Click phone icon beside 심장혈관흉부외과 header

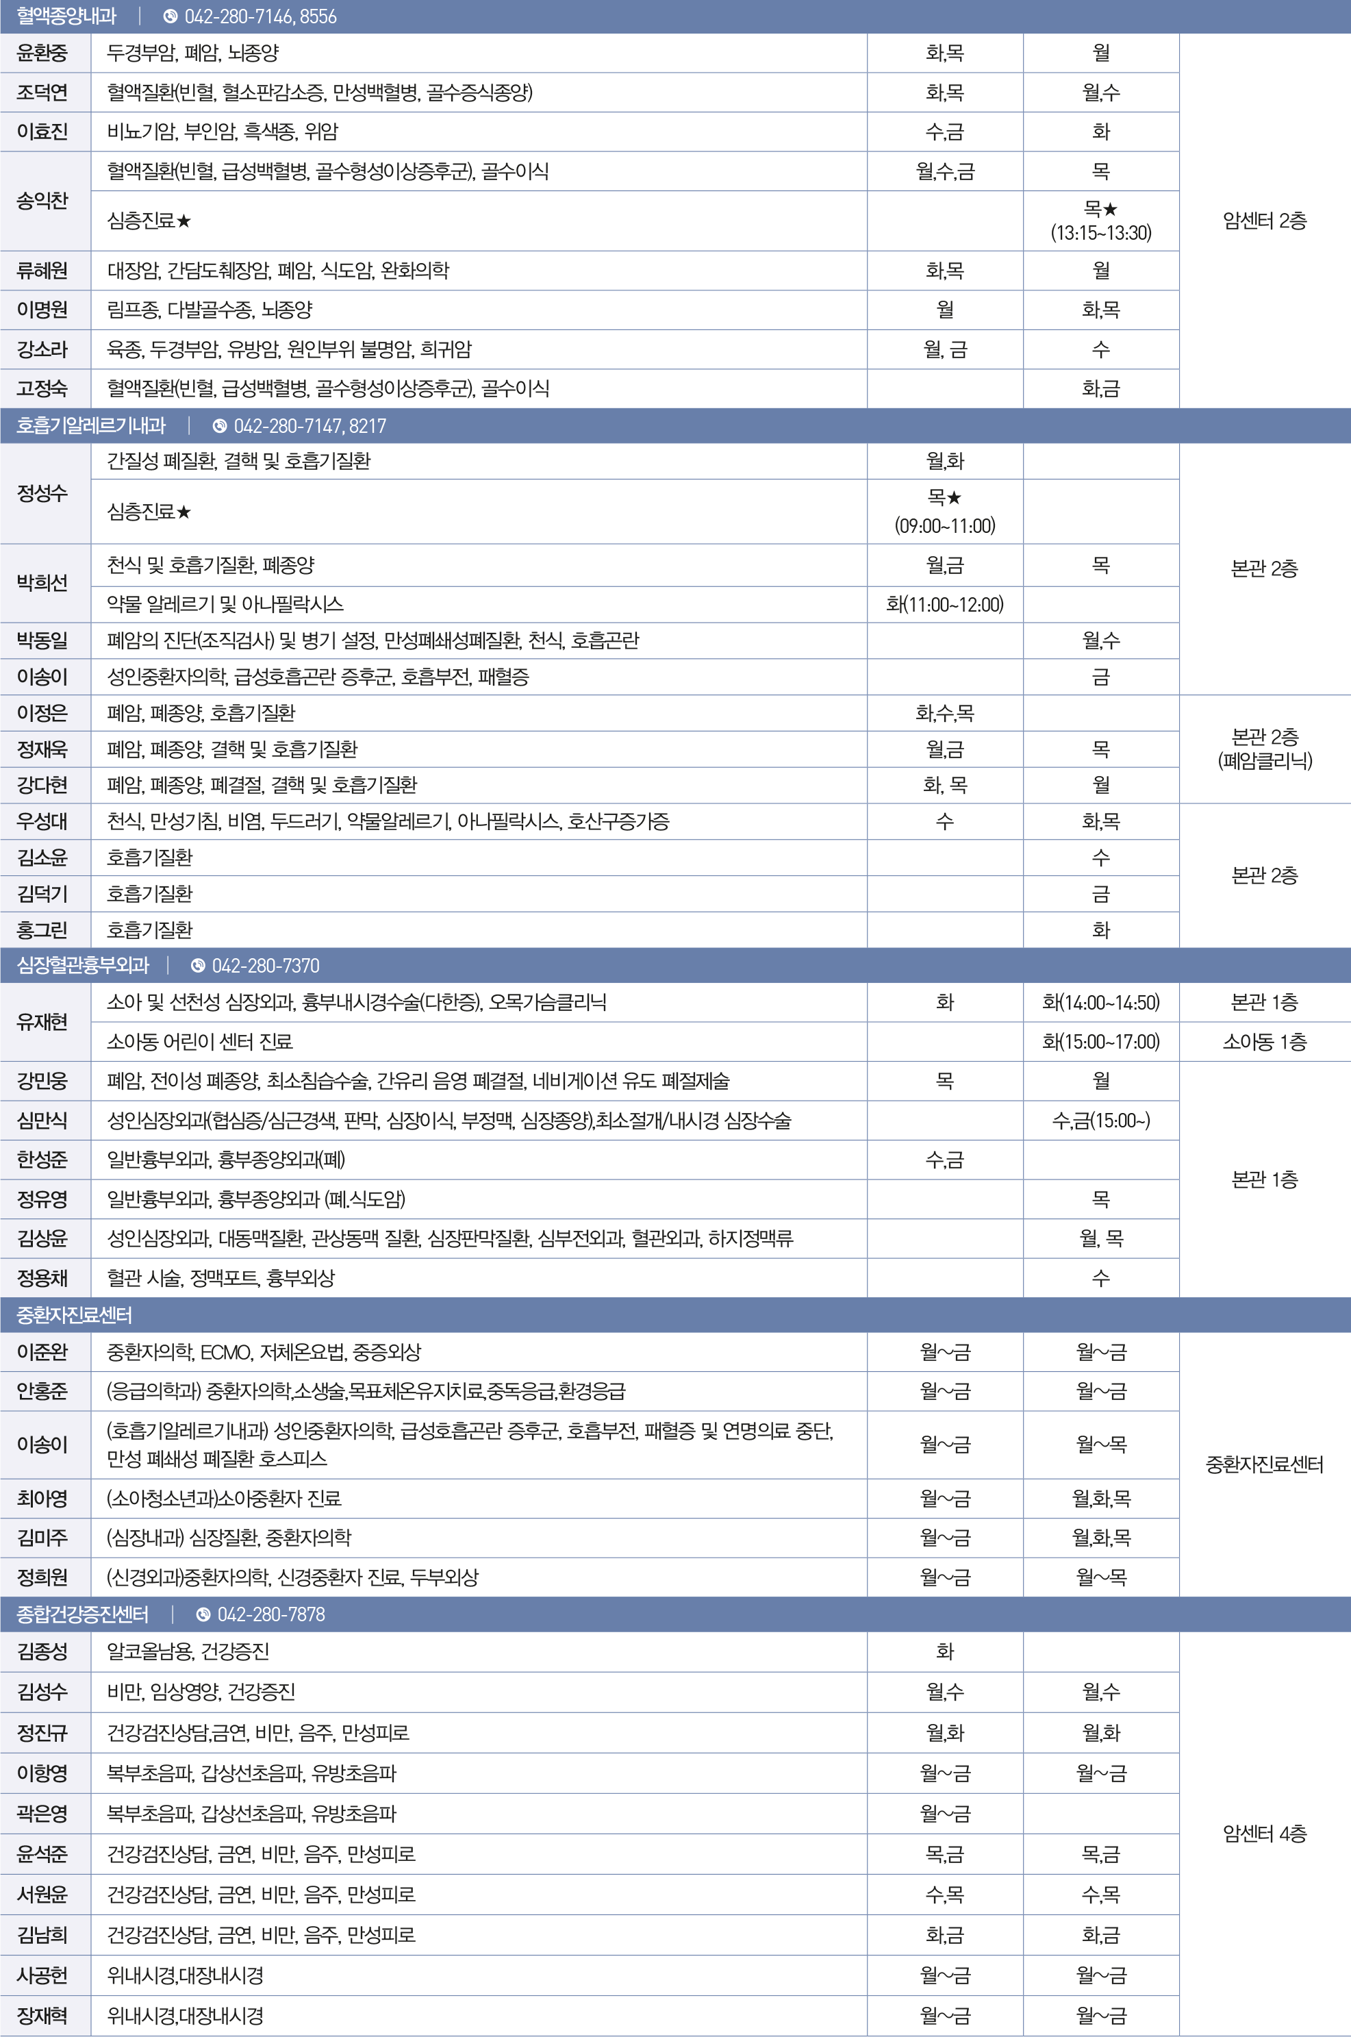coord(198,966)
